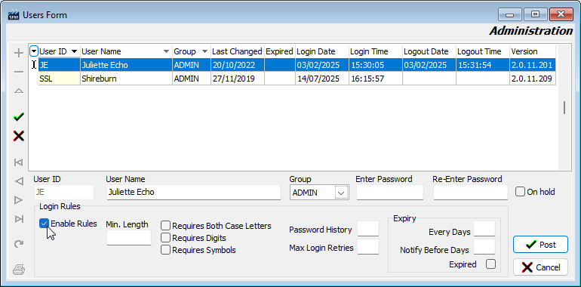This screenshot has width=581, height=287.
Task: Maximize the Users Form window
Action: (x=535, y=15)
